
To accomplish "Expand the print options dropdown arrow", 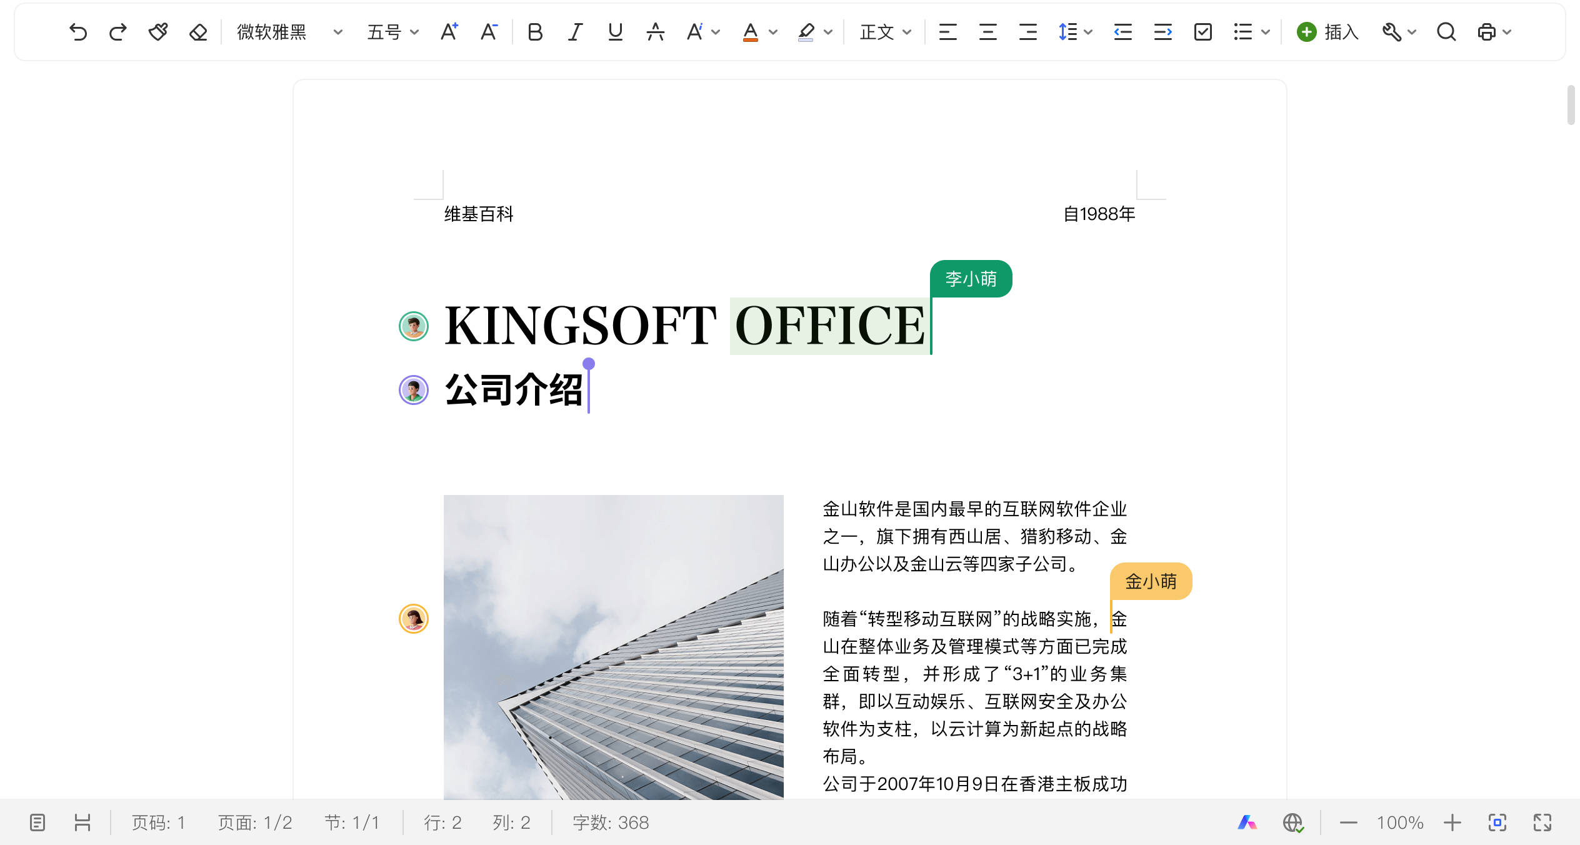I will point(1507,32).
